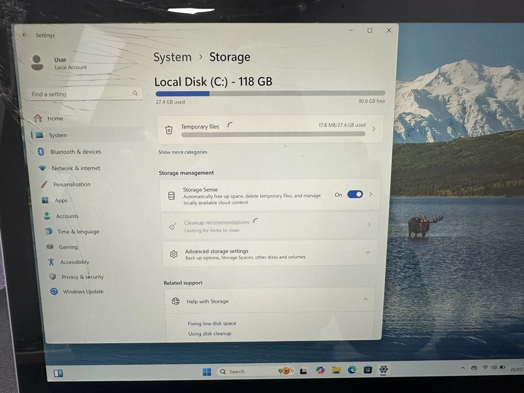Disable the Storage Sense toggle
This screenshot has width=524, height=393.
pos(355,194)
